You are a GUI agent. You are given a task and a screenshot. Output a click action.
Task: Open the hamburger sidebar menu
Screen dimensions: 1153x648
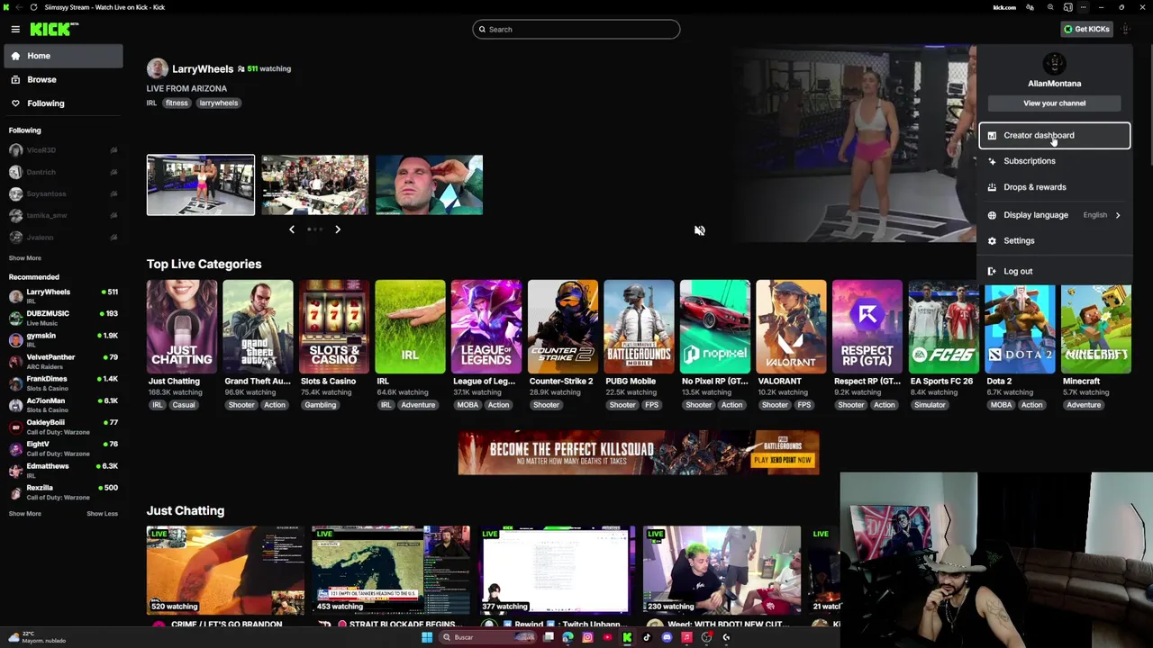15,29
